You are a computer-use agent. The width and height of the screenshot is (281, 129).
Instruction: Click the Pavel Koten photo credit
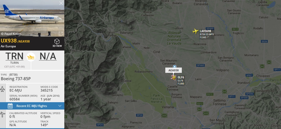(11, 34)
